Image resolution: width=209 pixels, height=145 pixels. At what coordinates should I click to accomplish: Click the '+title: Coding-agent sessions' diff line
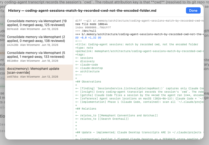(x=137, y=45)
